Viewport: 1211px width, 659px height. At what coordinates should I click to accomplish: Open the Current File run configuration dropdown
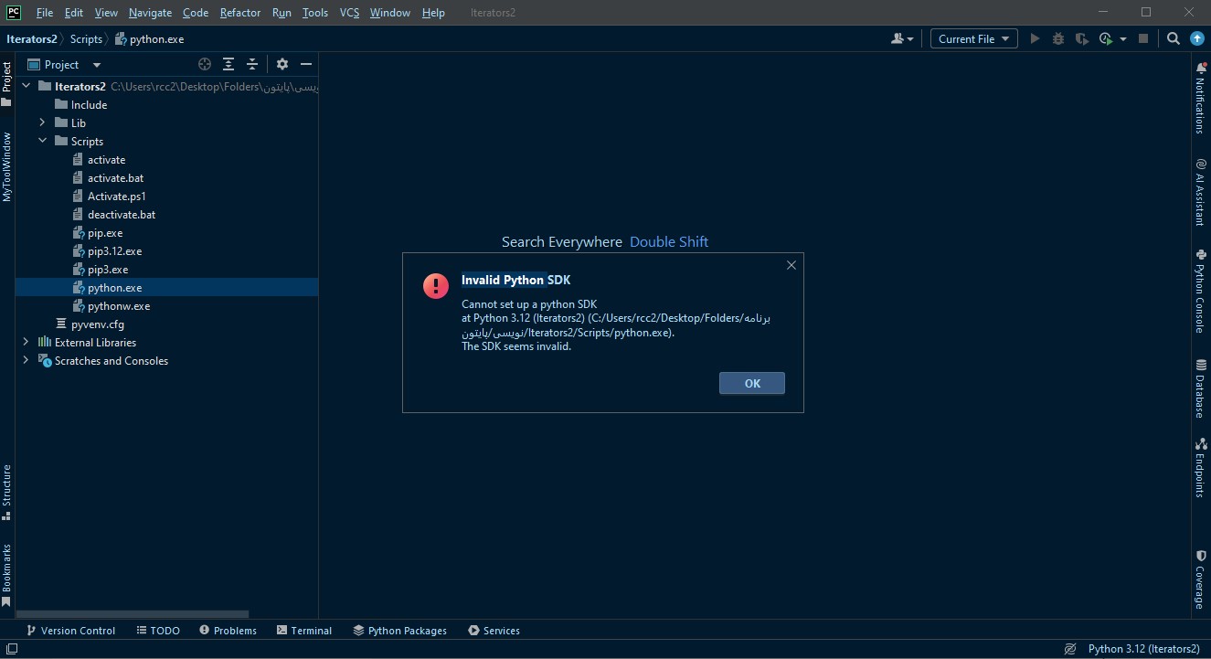point(974,38)
